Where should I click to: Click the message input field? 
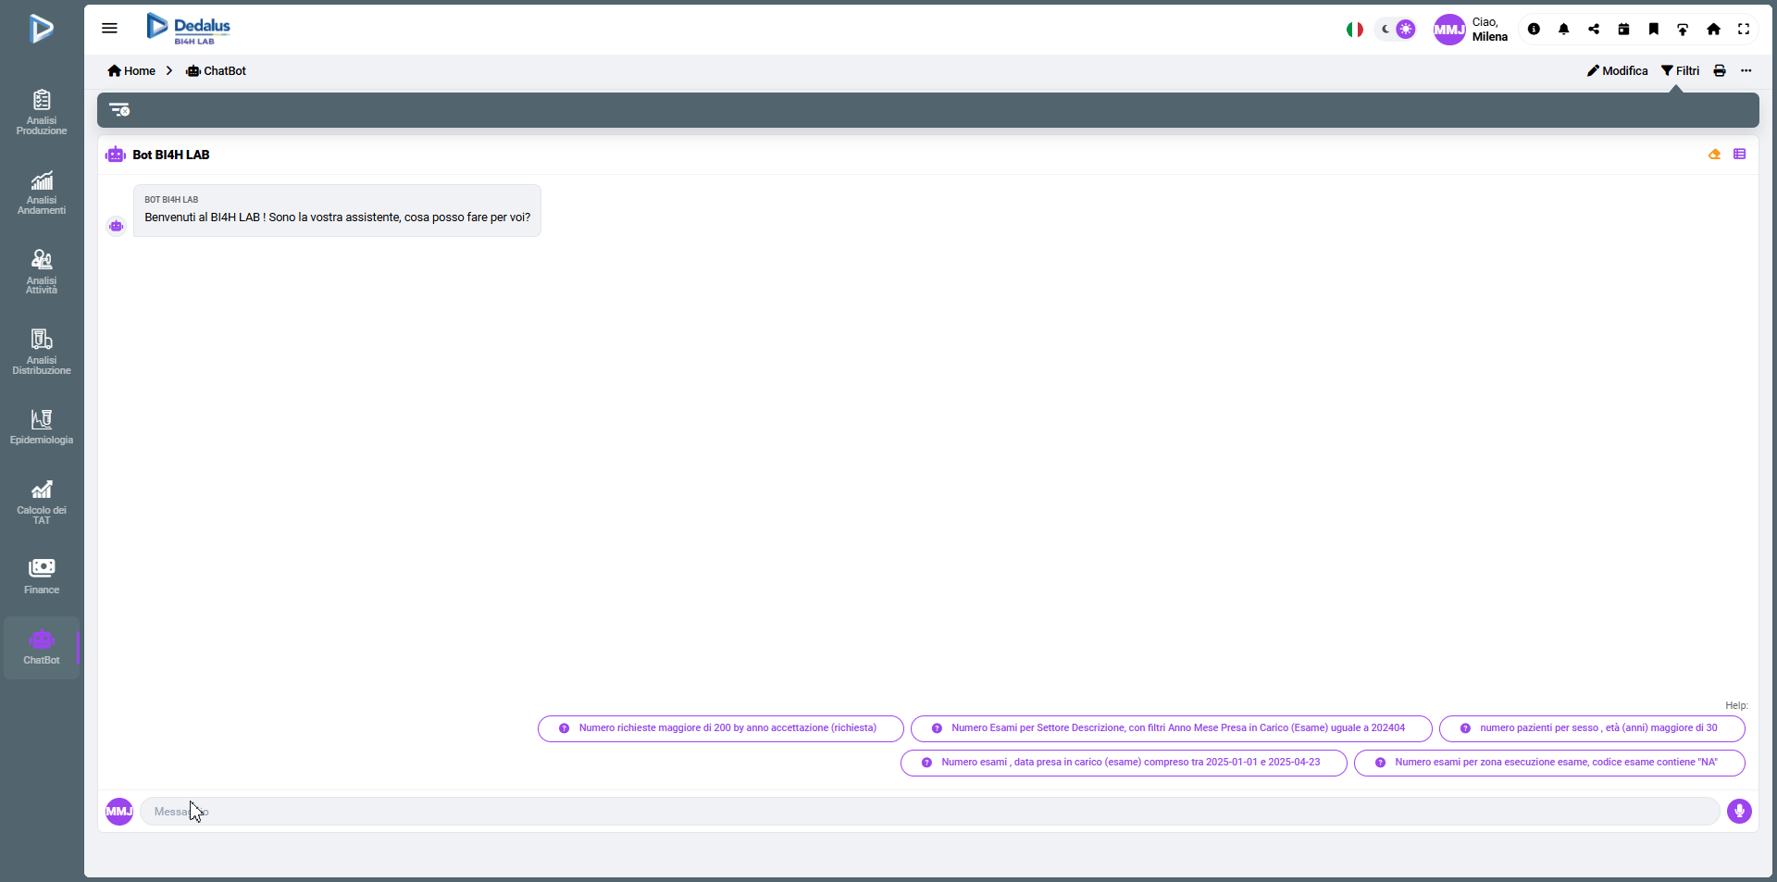point(926,812)
